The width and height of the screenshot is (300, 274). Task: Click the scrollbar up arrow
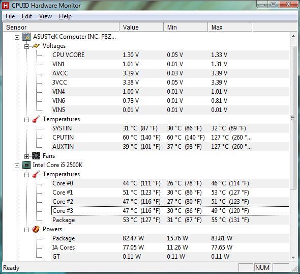[x=293, y=36]
